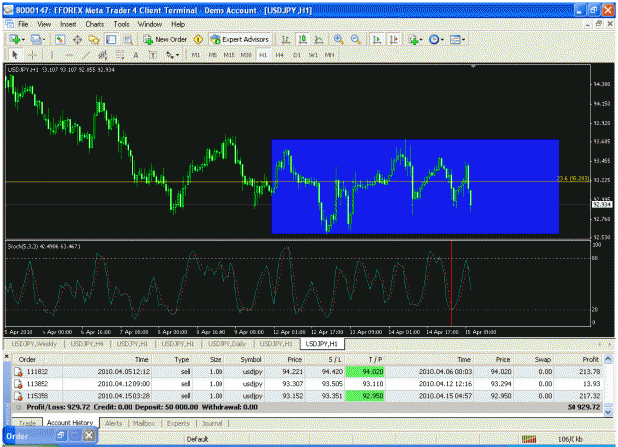This screenshot has height=447, width=618.
Task: Switch chart to bar chart style
Action: (286, 39)
